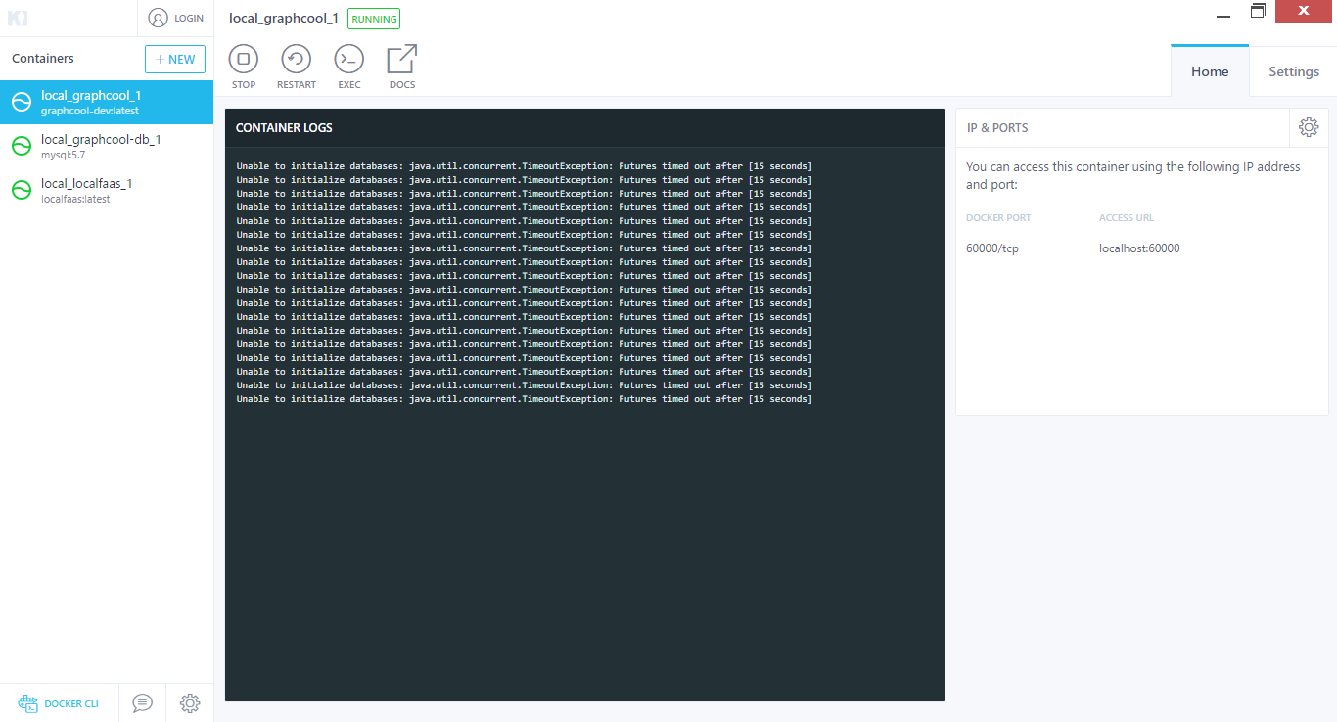Select the local_localfaas_1 container
Viewport: 1337px width, 722px height.
pyautogui.click(x=107, y=190)
